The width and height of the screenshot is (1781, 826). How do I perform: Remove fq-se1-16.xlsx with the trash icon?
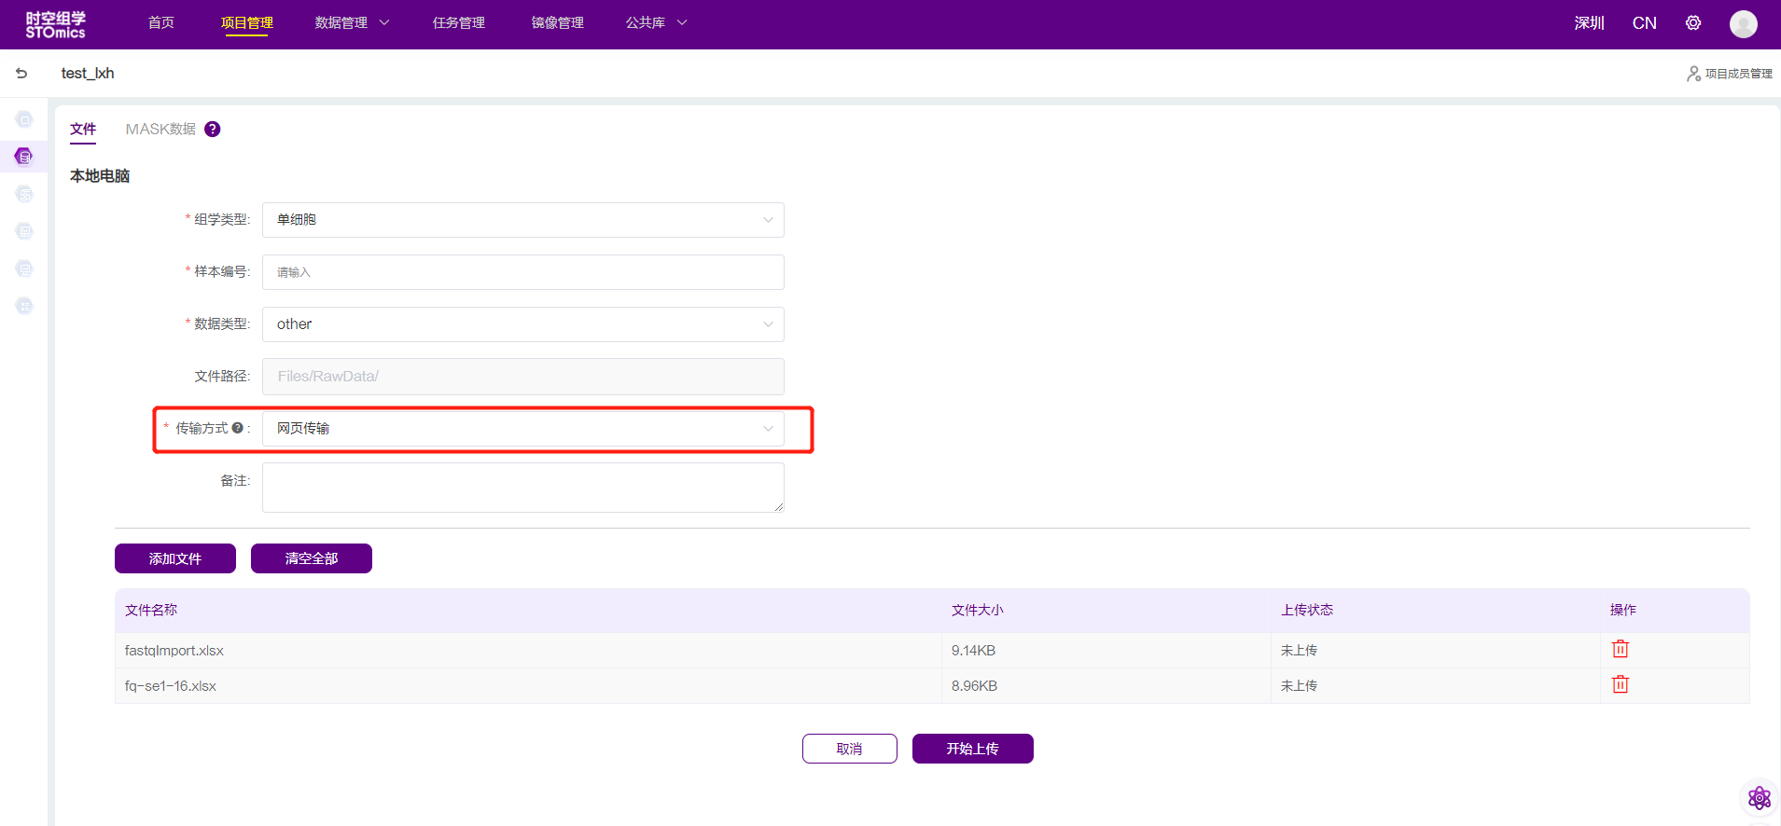point(1620,684)
